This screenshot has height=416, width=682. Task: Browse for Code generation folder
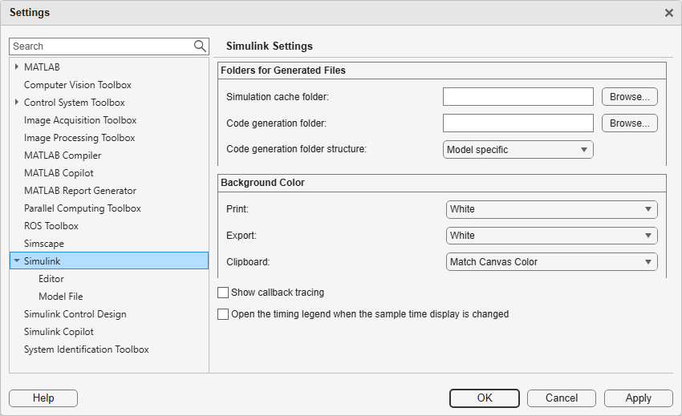(x=629, y=123)
